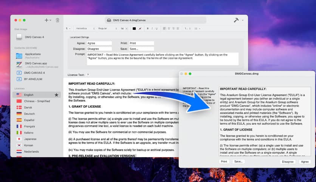Click the DMG Canvas 4.dmgCanvas title
This screenshot has width=316, height=182.
(129, 20)
